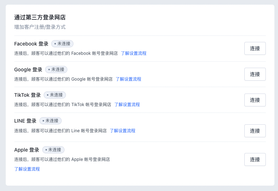Connect Google 登录 with its 连接 button

point(255,74)
